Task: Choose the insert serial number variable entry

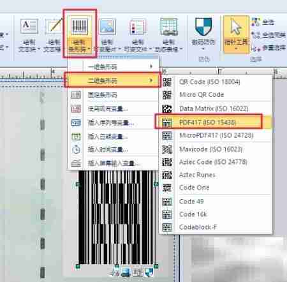Action: coord(114,123)
